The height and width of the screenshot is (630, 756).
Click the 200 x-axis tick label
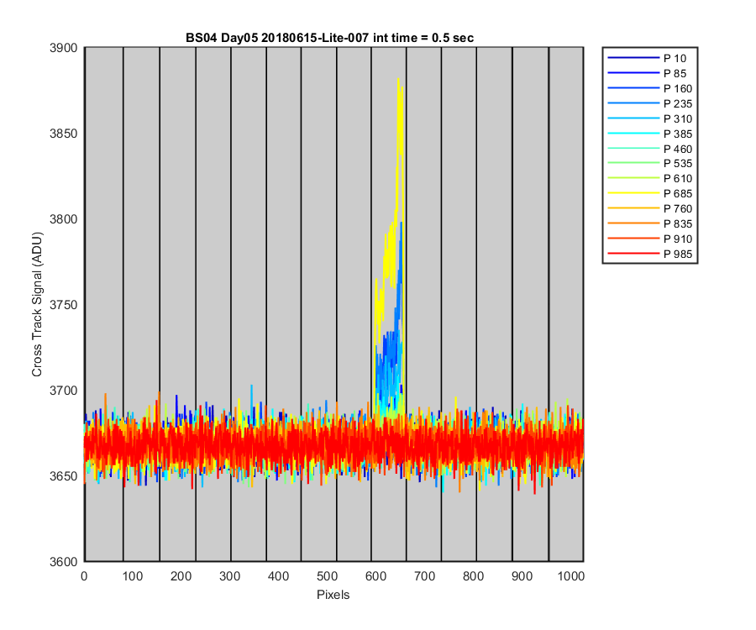pos(181,576)
